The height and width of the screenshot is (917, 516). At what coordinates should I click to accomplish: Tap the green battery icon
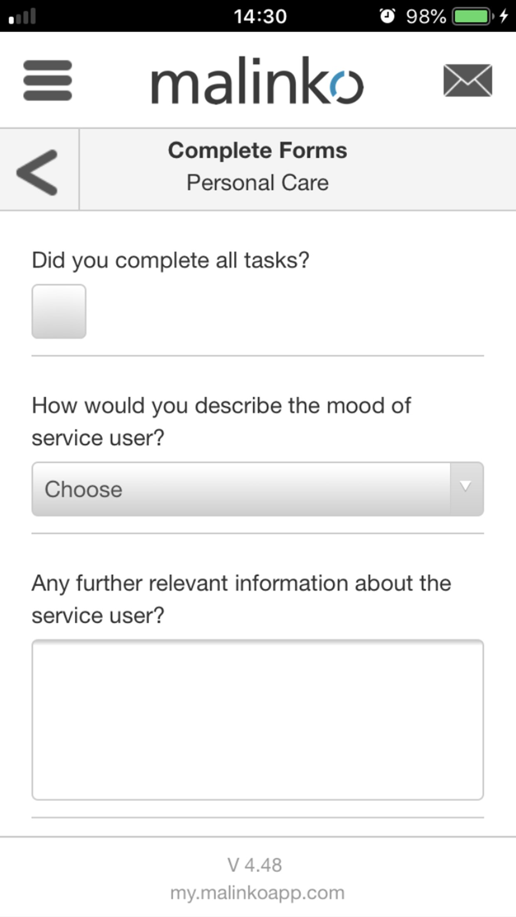(x=472, y=16)
